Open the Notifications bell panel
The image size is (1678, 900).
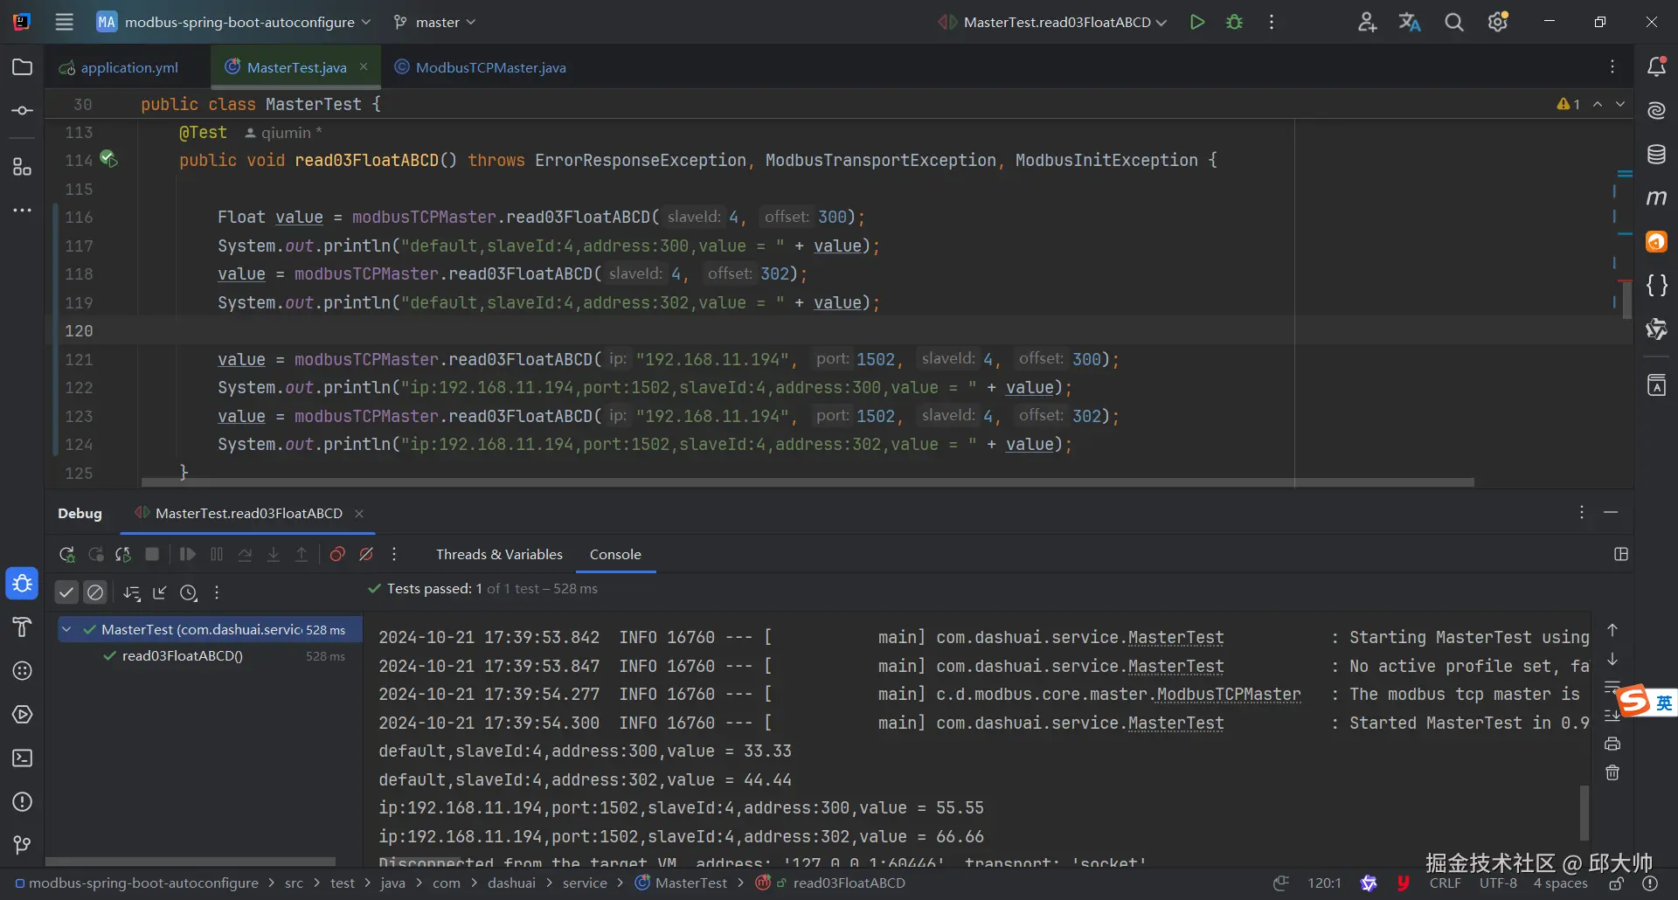(x=1656, y=67)
